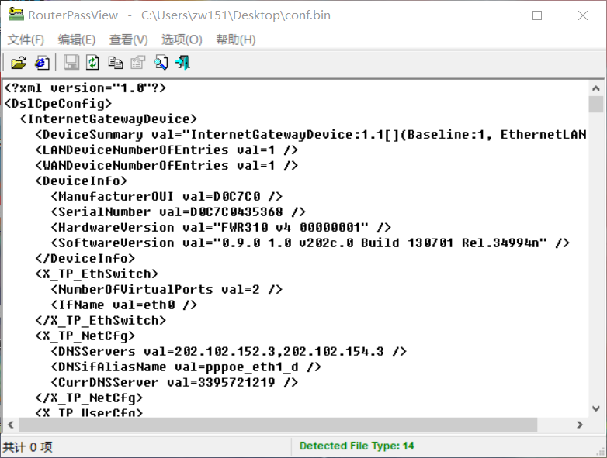
Task: Minimize the RouterPassView window
Action: [x=492, y=15]
